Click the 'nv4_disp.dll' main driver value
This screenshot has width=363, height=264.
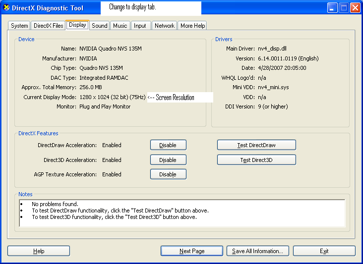[272, 49]
